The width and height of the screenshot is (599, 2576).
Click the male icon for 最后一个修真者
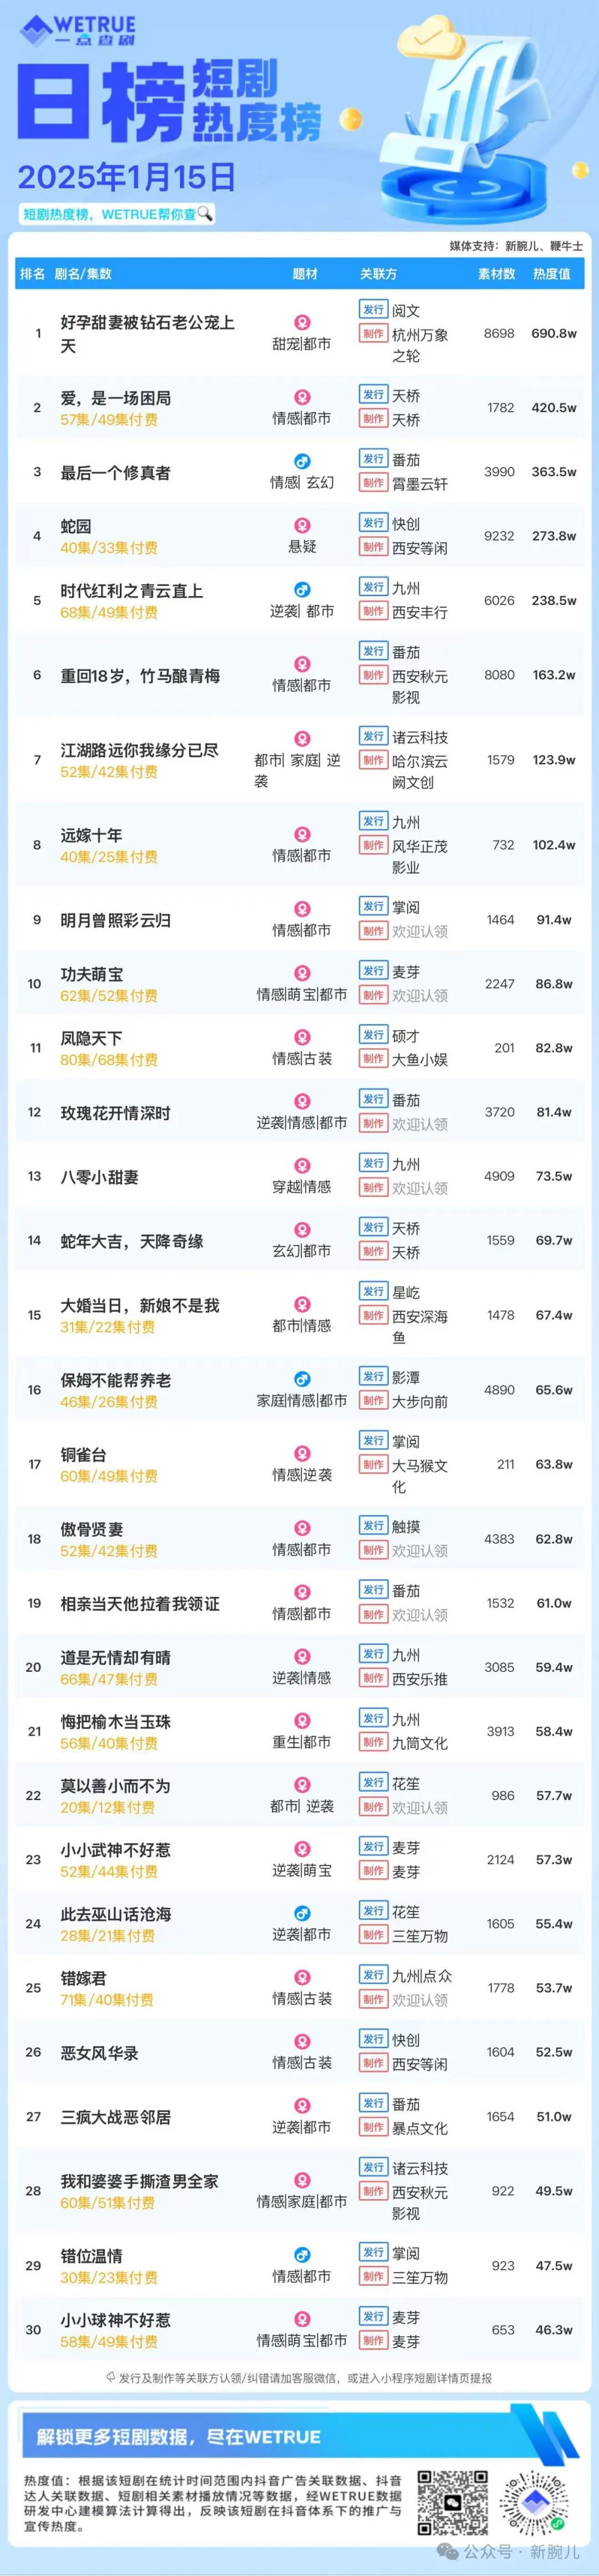(301, 461)
